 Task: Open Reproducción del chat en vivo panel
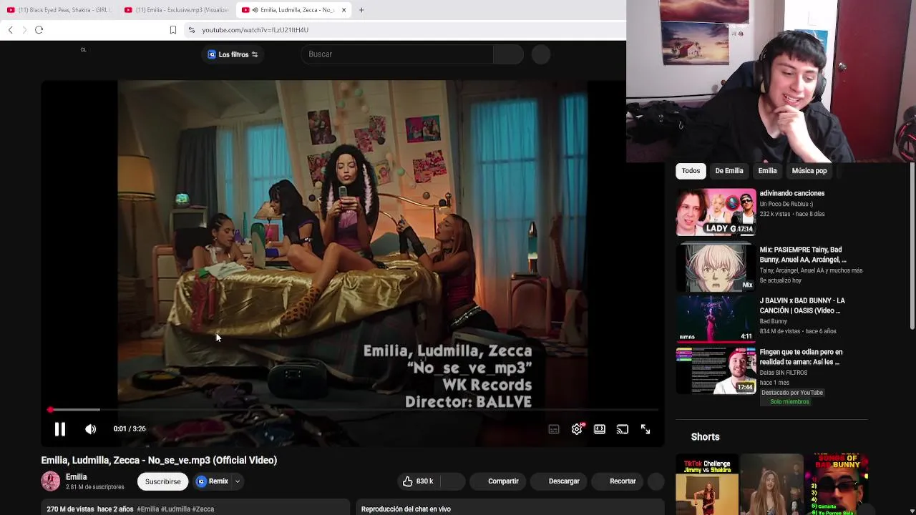pyautogui.click(x=510, y=509)
